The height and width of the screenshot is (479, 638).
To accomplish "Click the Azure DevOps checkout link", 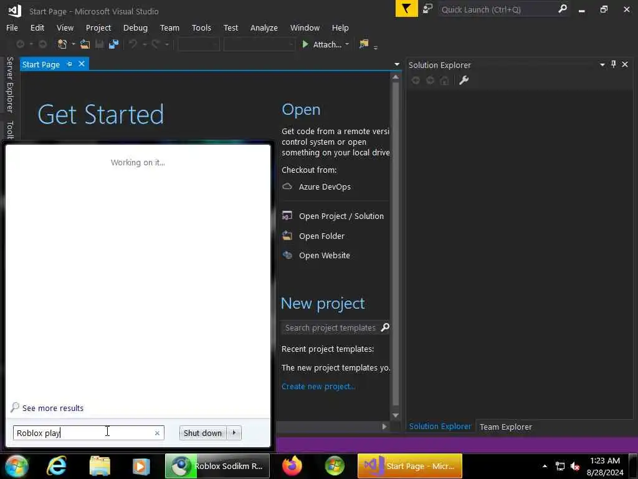I will pos(325,186).
